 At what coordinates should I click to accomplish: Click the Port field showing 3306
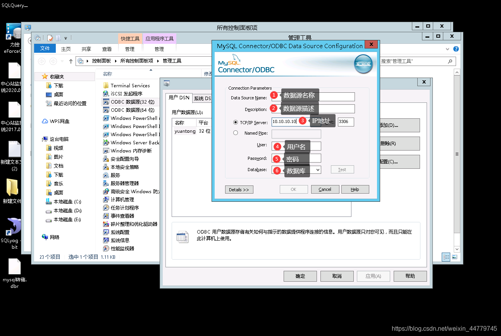[x=346, y=122]
